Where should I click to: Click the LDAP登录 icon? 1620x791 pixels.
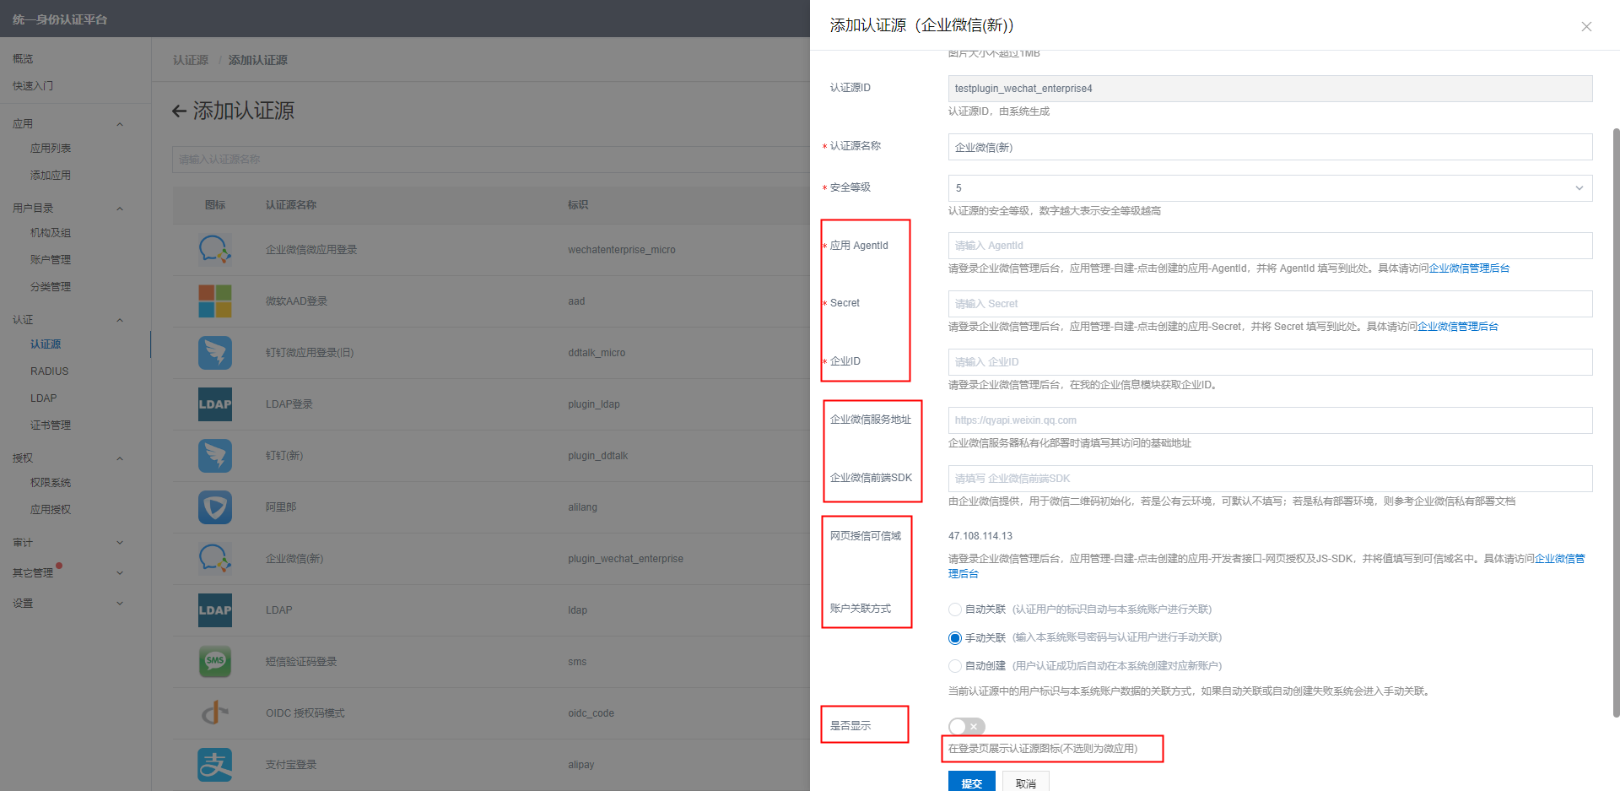coord(214,404)
